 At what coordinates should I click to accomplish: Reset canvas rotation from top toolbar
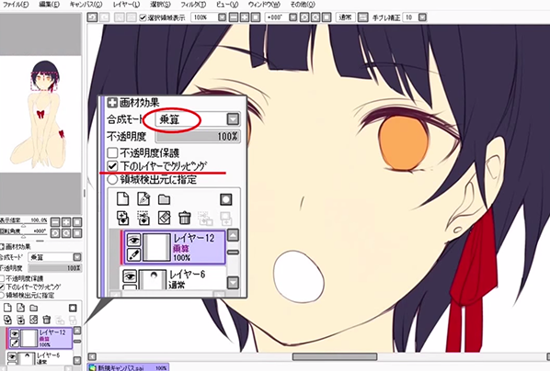click(x=327, y=17)
